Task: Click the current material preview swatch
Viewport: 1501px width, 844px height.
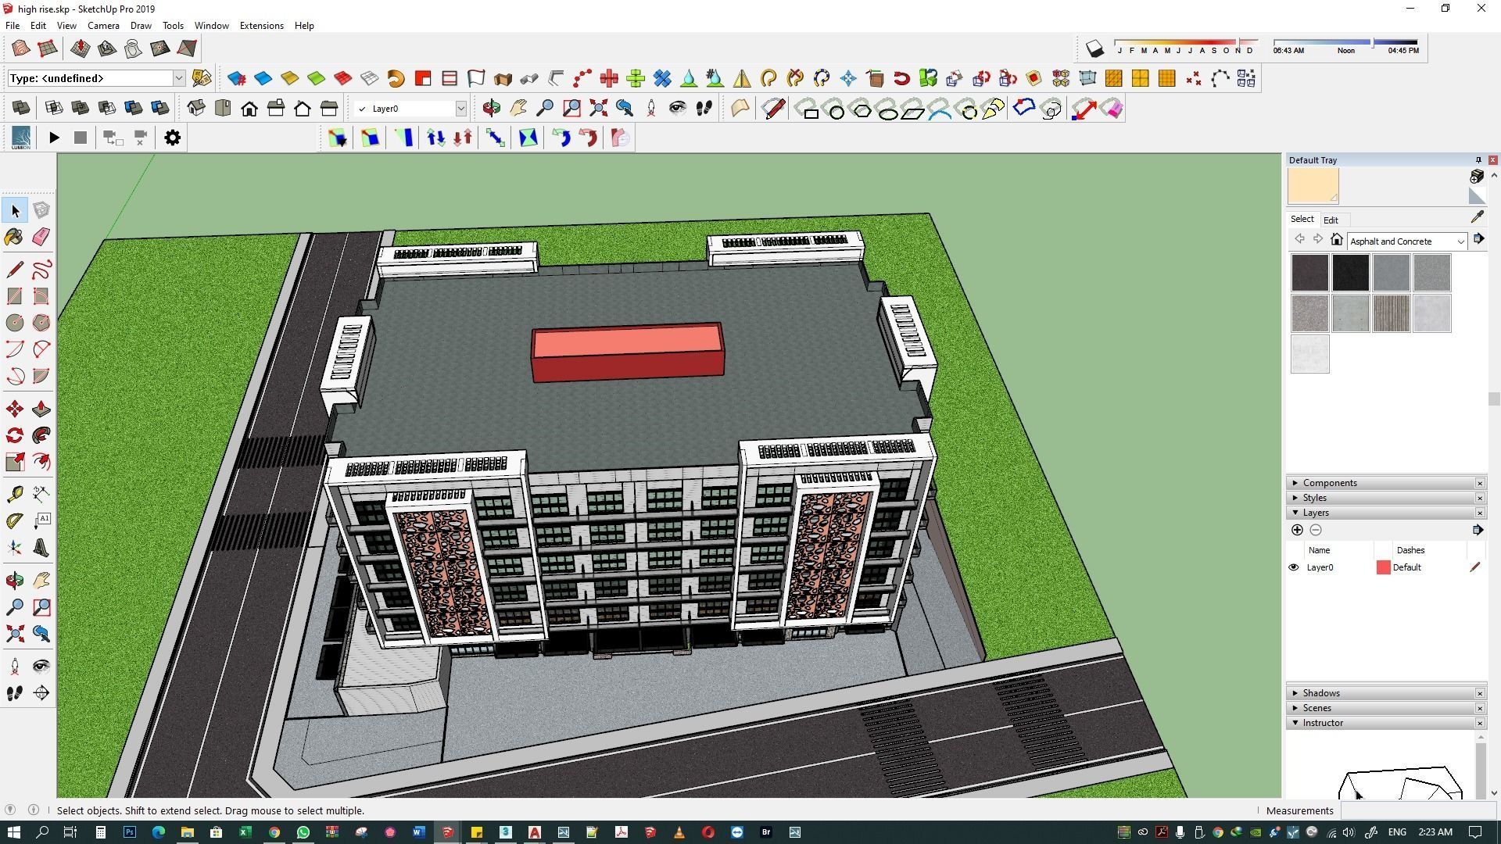Action: (x=1313, y=186)
